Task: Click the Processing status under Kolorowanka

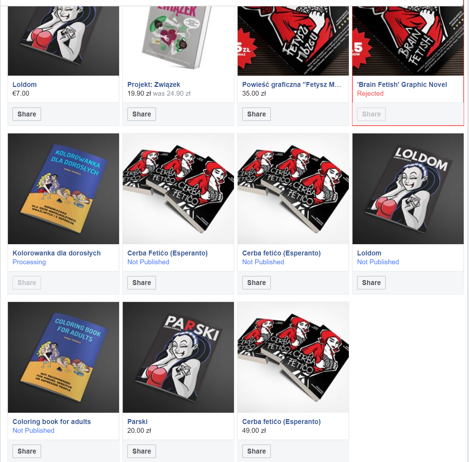Action: tap(29, 262)
